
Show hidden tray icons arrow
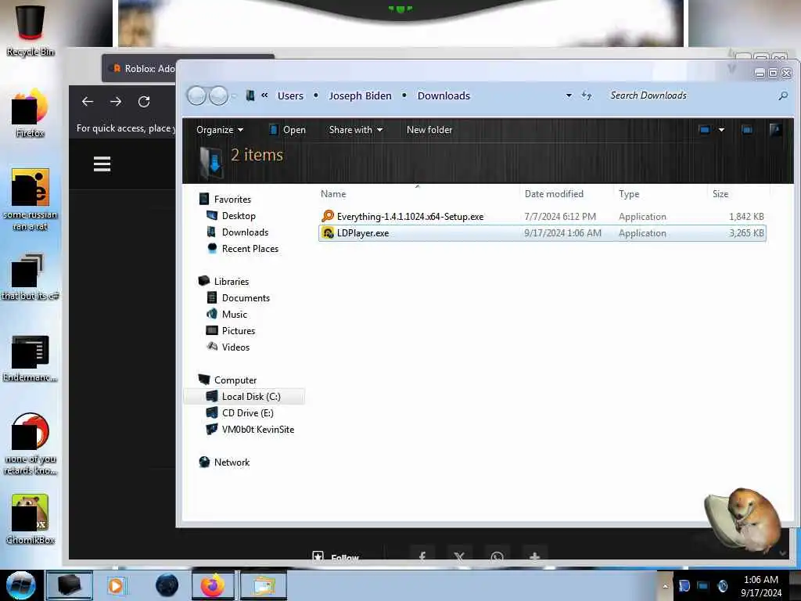point(665,585)
